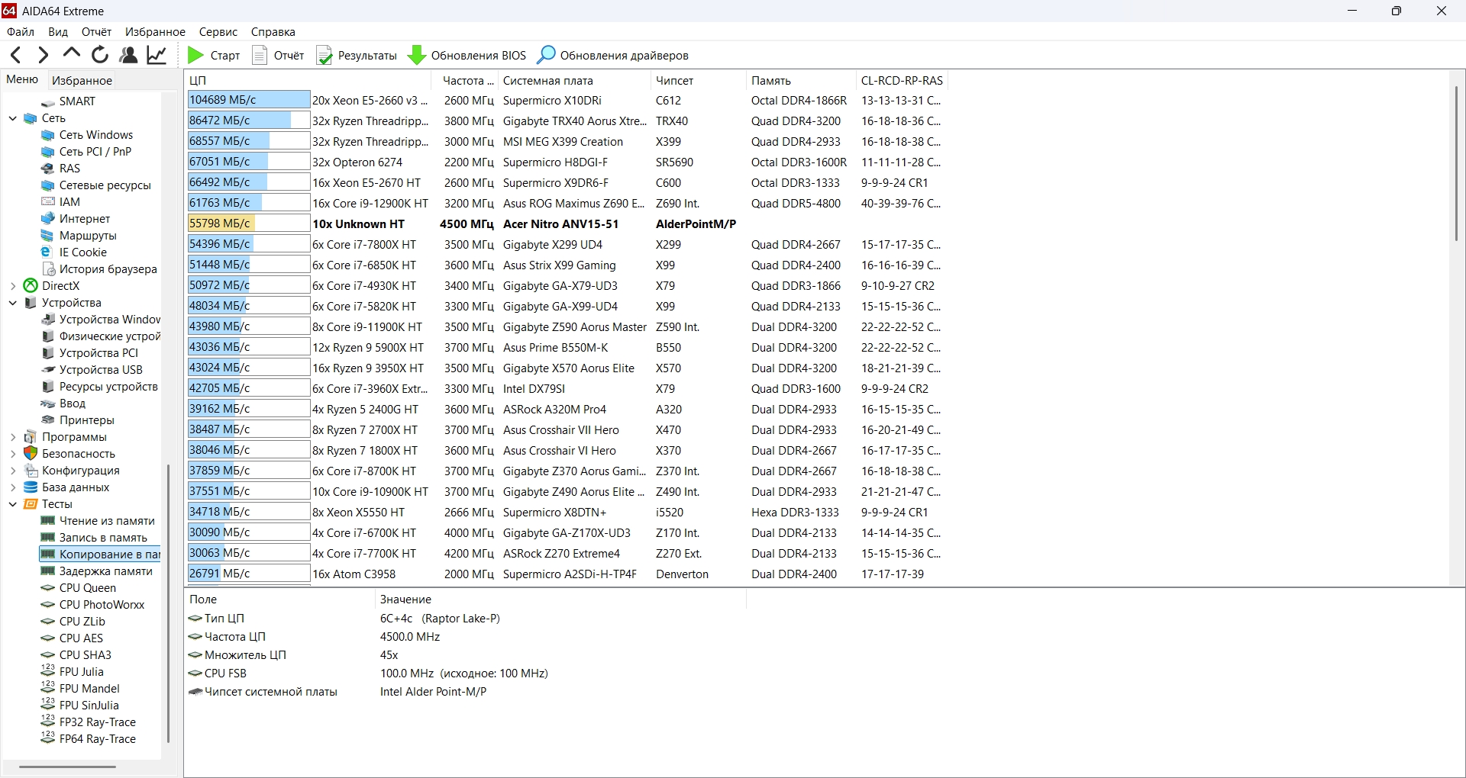Click the Безопасность shield icon
The image size is (1466, 778).
pyautogui.click(x=31, y=454)
